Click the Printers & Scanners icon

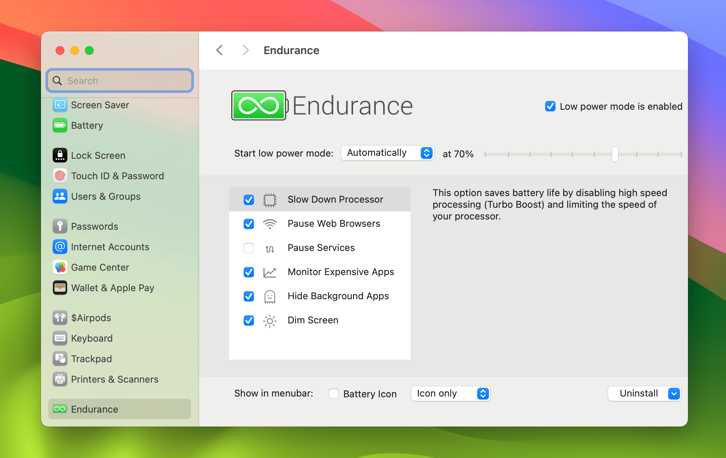click(x=60, y=379)
